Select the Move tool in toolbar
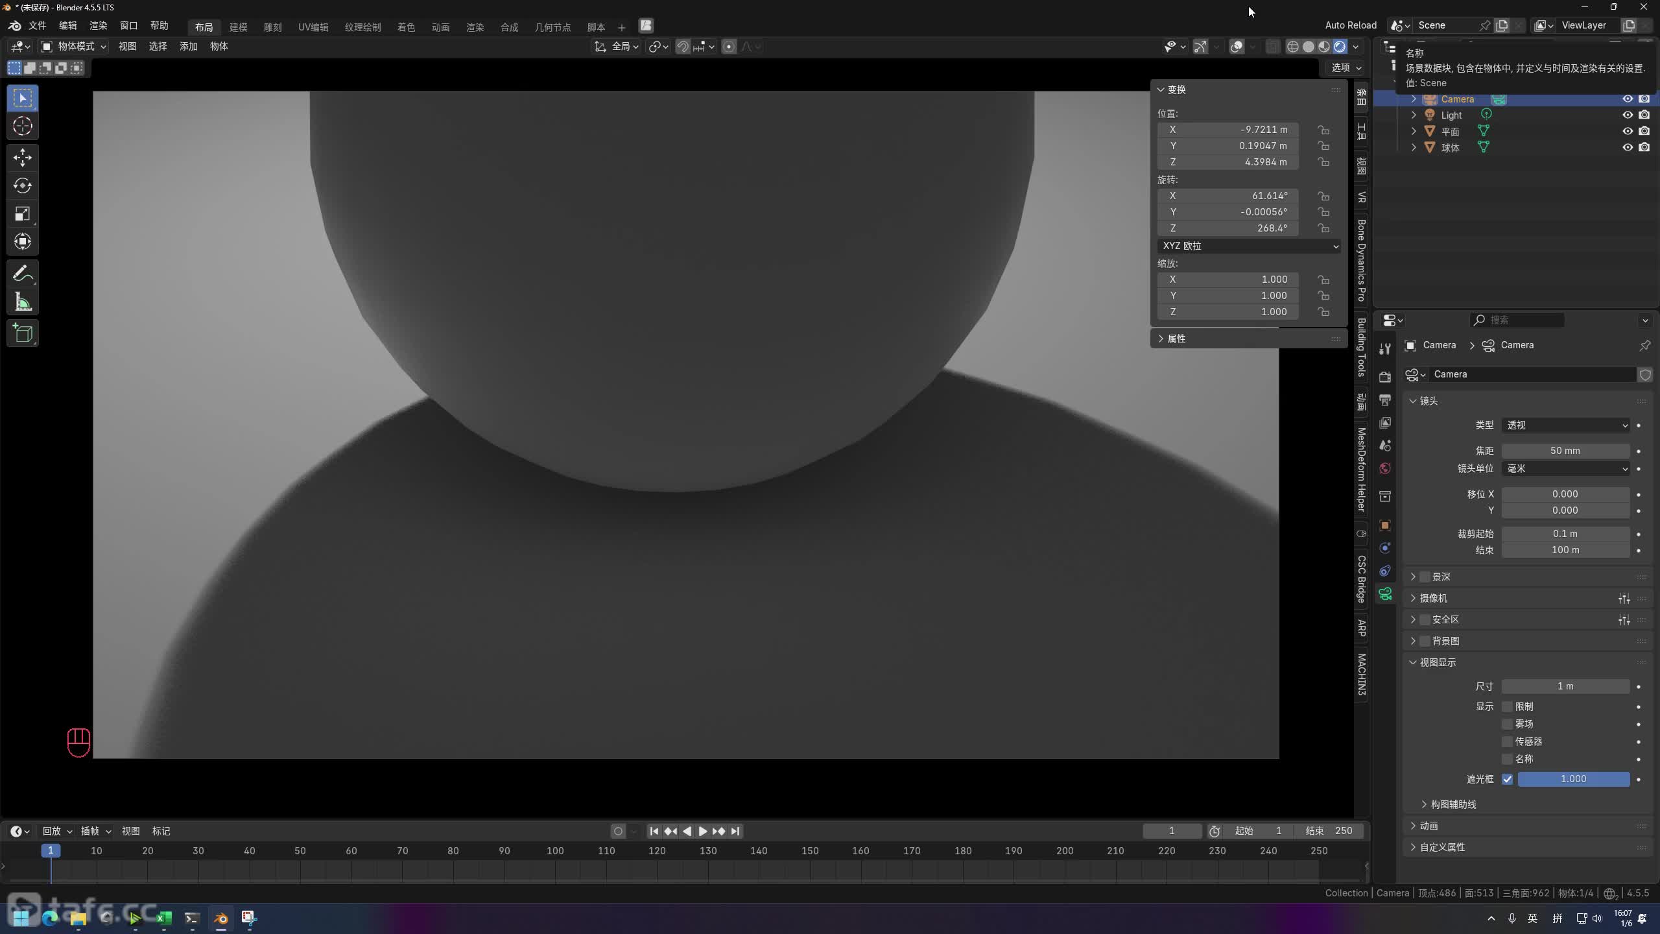Screen dimensions: 1660x934 23,157
